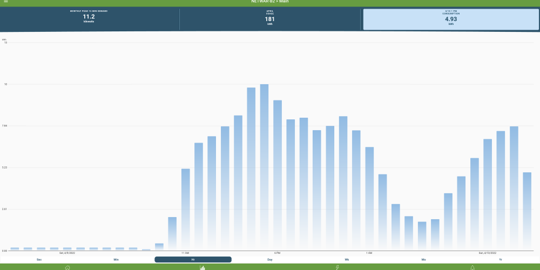Go to the Home tab icon
The height and width of the screenshot is (270, 540).
point(67,267)
